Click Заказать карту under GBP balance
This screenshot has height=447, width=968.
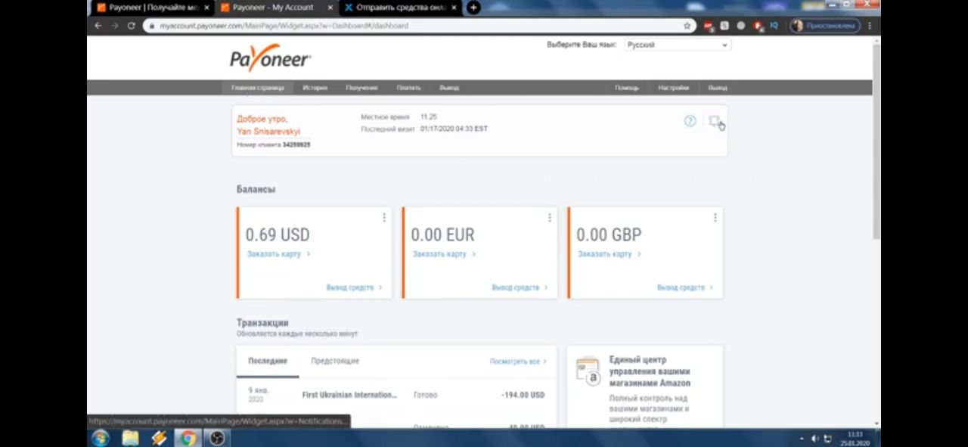coord(610,254)
